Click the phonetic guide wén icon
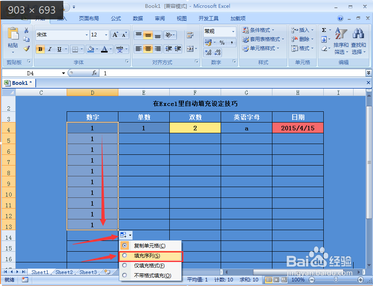The width and height of the screenshot is (373, 286). click(120, 49)
